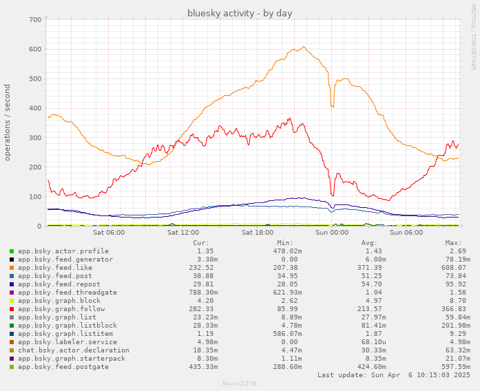Click the dark blue app.bsky.feed.repost swatch
The image size is (480, 391).
click(x=12, y=284)
